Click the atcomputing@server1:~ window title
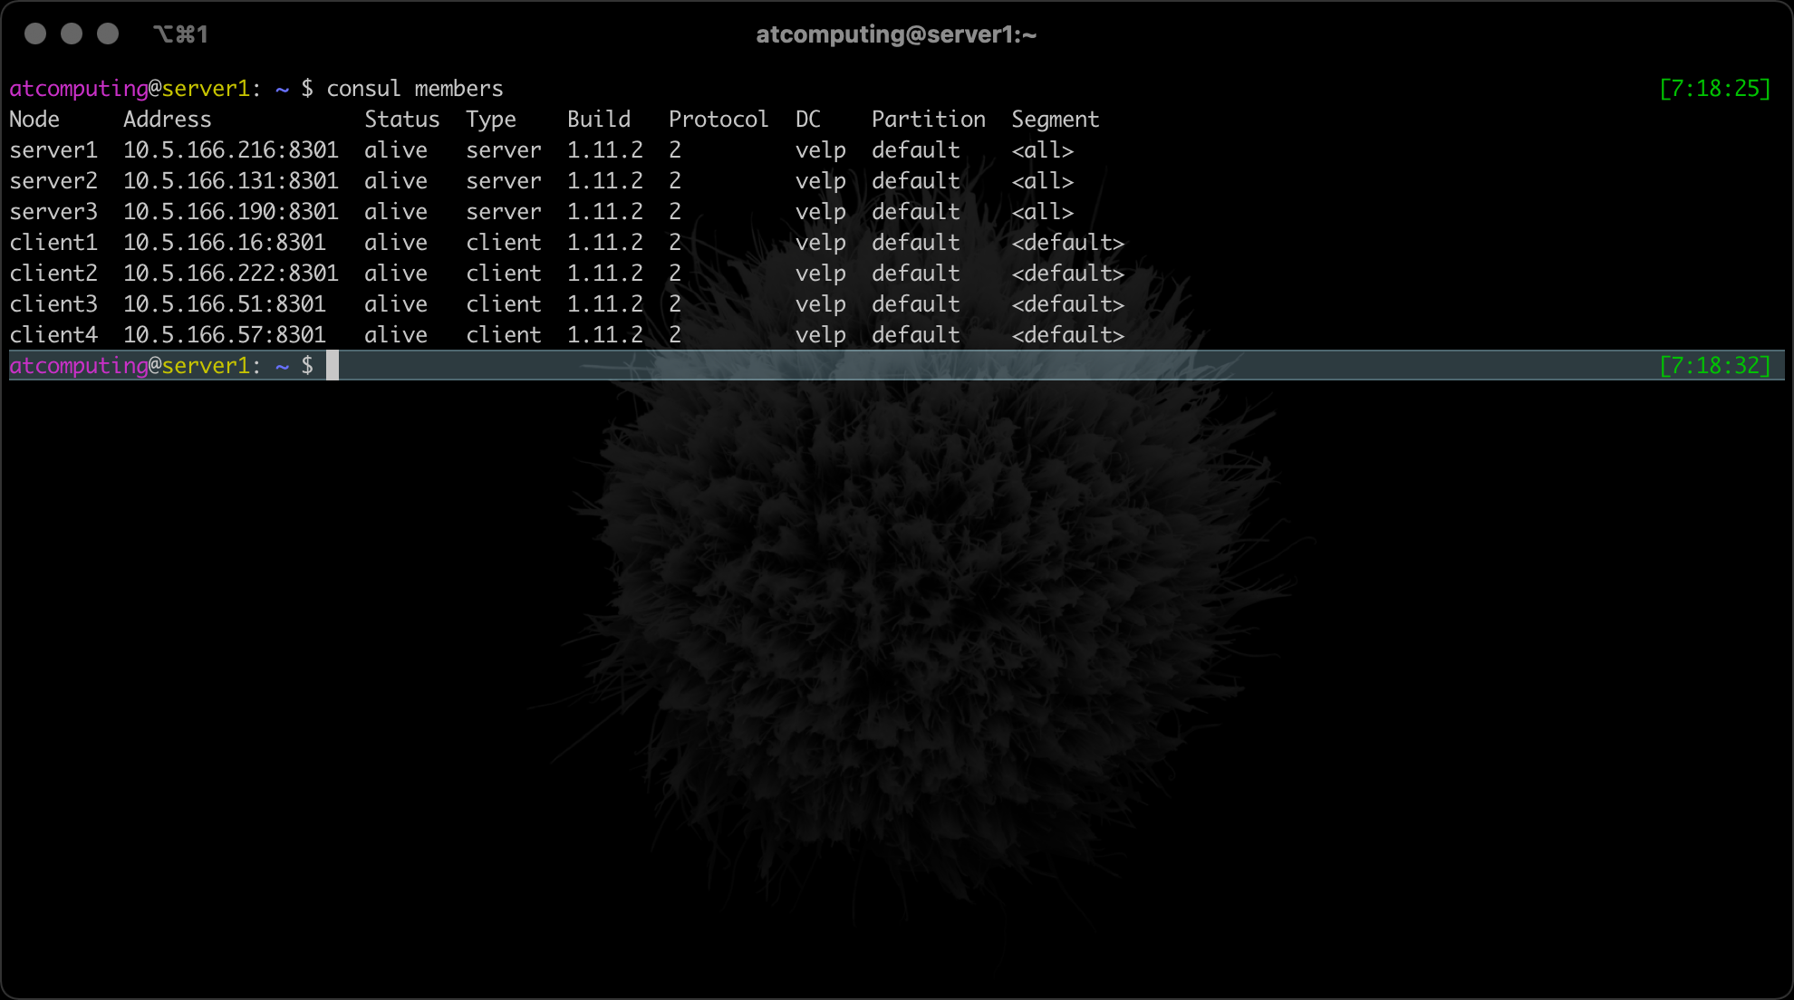Viewport: 1794px width, 1000px height. 896,34
